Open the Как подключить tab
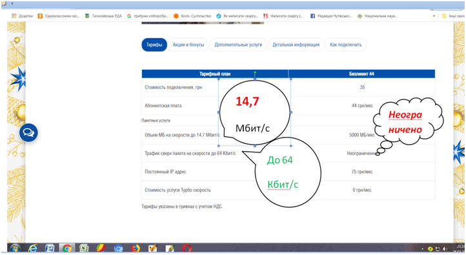 point(346,45)
